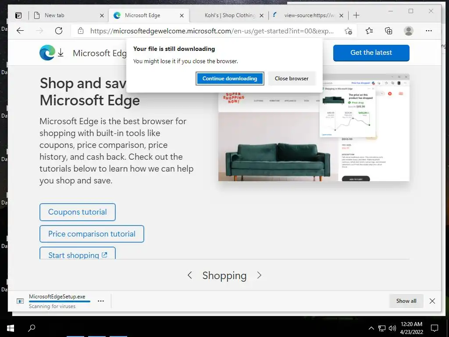Open volume control tray icon
The width and height of the screenshot is (449, 337).
392,328
